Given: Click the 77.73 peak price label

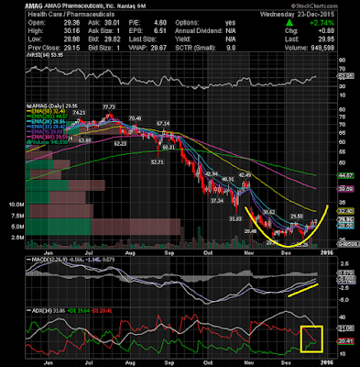Looking at the screenshot, I should [109, 107].
